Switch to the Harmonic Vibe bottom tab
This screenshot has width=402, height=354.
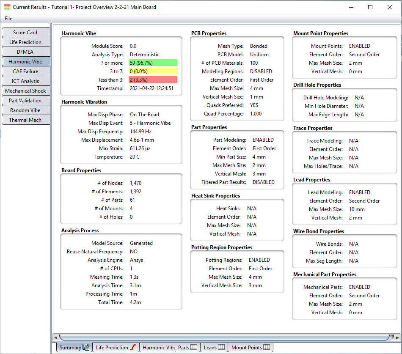[x=158, y=348]
